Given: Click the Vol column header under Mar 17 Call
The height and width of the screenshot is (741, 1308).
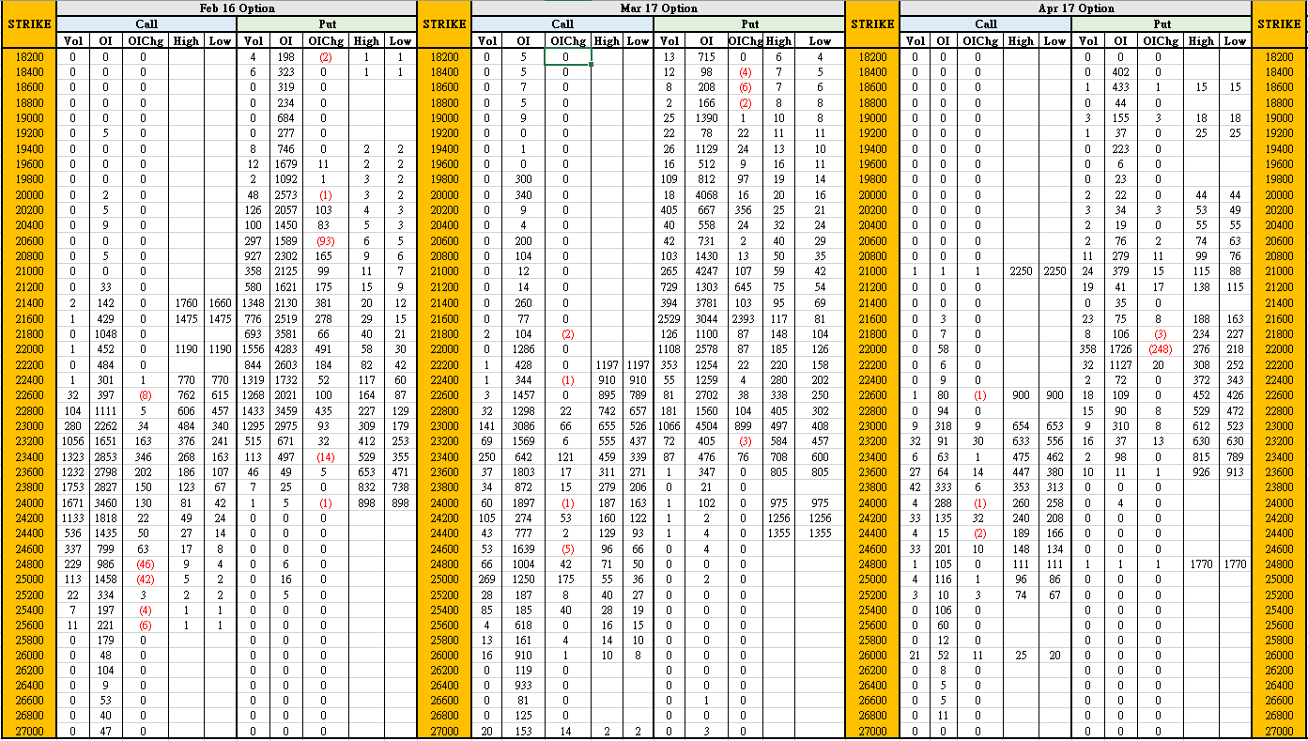Looking at the screenshot, I should [x=486, y=40].
